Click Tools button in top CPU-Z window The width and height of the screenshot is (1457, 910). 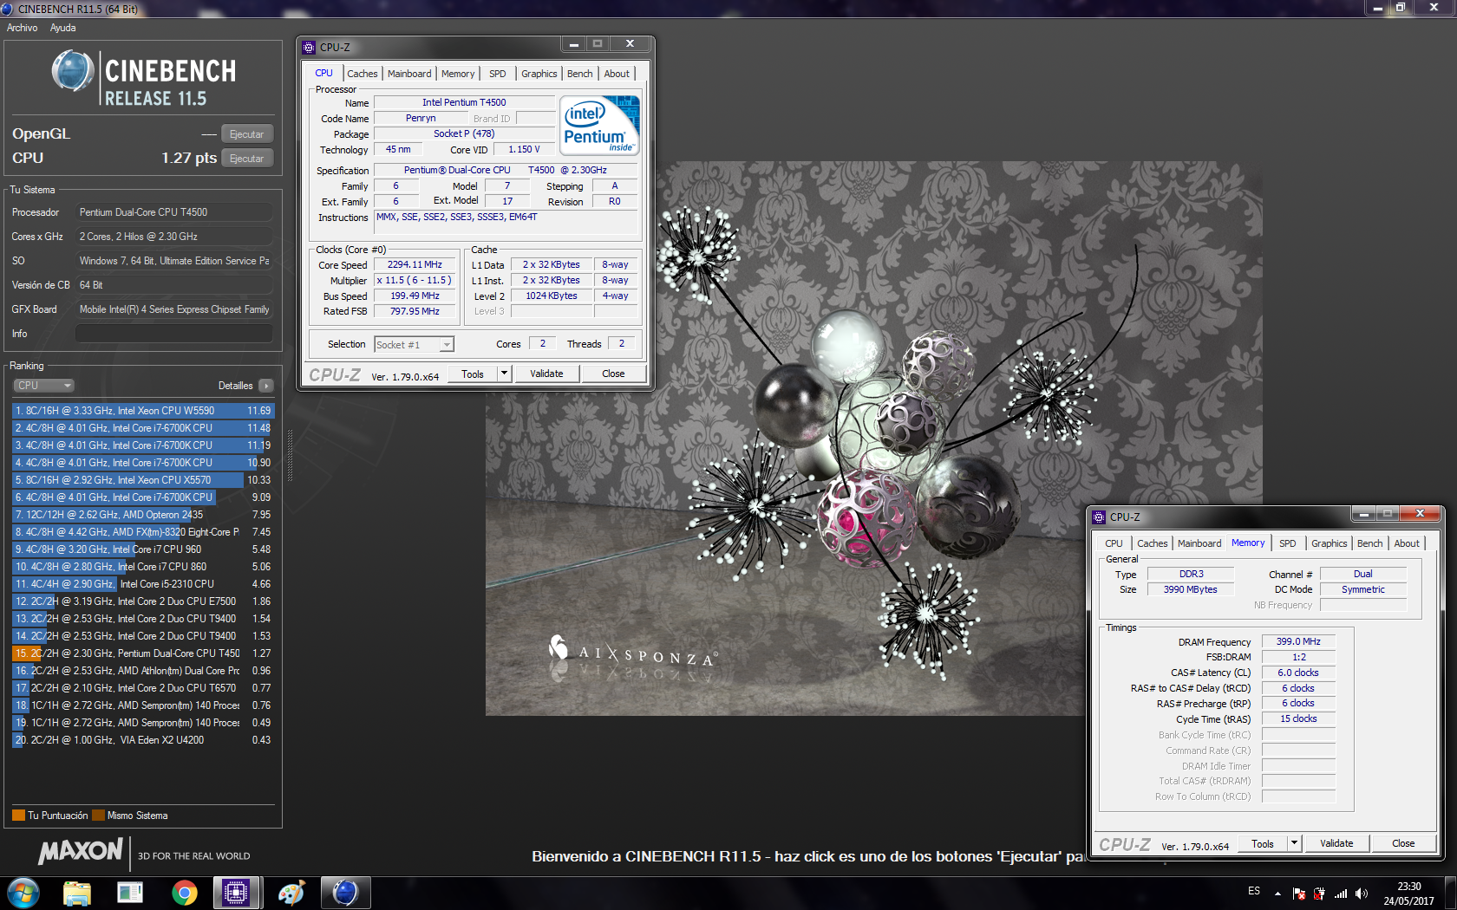click(x=473, y=374)
